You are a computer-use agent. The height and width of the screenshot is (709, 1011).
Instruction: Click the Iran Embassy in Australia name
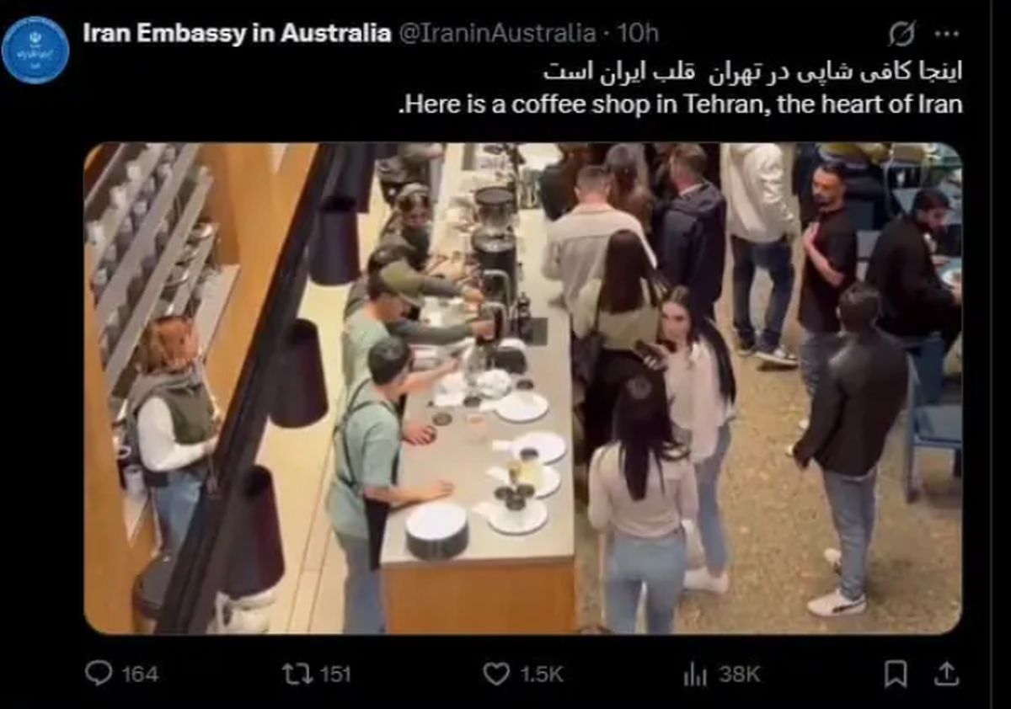pyautogui.click(x=238, y=34)
